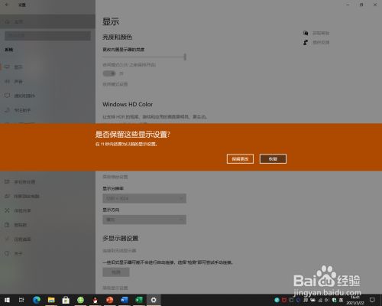Click the Get help icon
The height and width of the screenshot is (306, 382).
click(306, 33)
